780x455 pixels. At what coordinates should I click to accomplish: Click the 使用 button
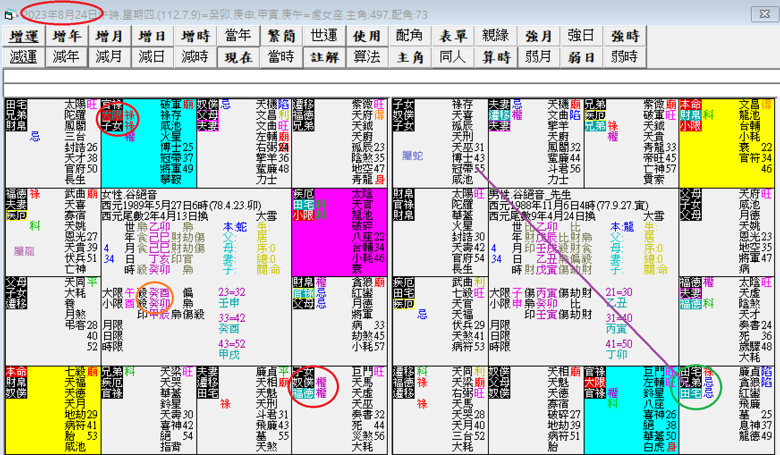(367, 36)
